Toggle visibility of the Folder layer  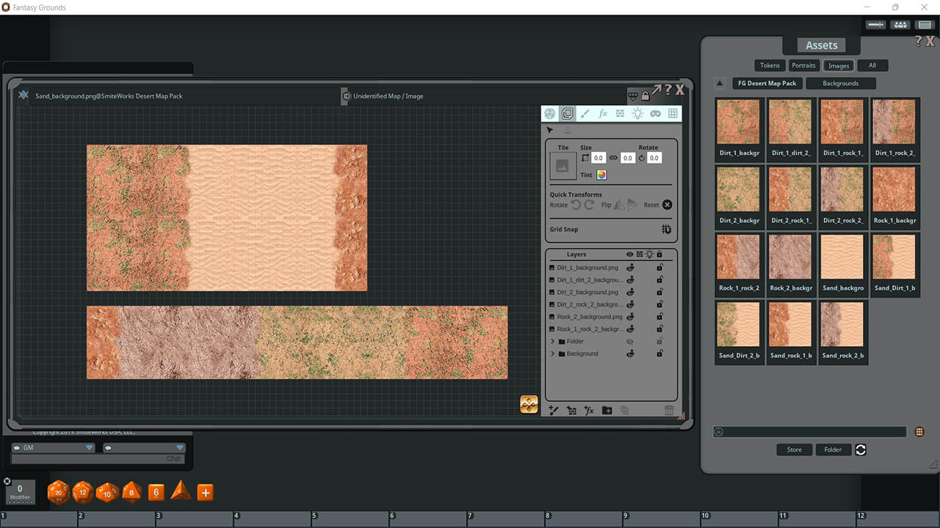(630, 341)
